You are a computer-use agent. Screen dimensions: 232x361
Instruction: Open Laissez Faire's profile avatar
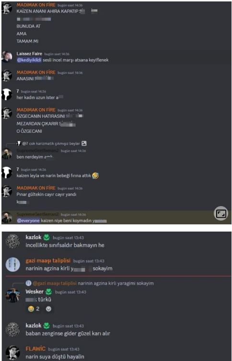click(x=7, y=57)
